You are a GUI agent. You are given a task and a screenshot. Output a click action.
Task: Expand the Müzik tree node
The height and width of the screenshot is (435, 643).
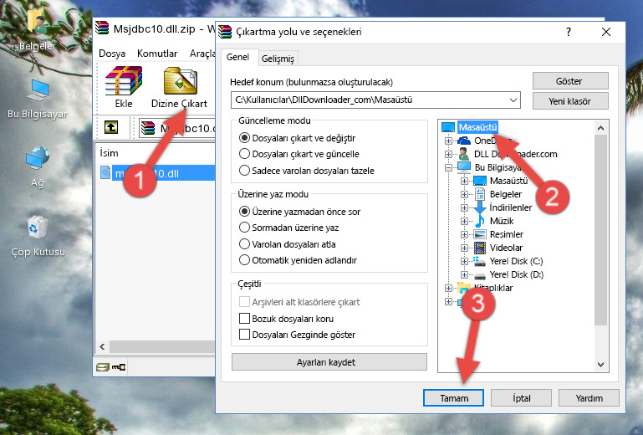click(x=464, y=221)
